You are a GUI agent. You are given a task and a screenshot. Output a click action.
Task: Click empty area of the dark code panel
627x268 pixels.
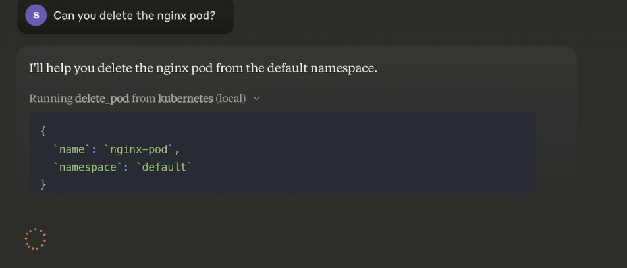[x=360, y=160]
